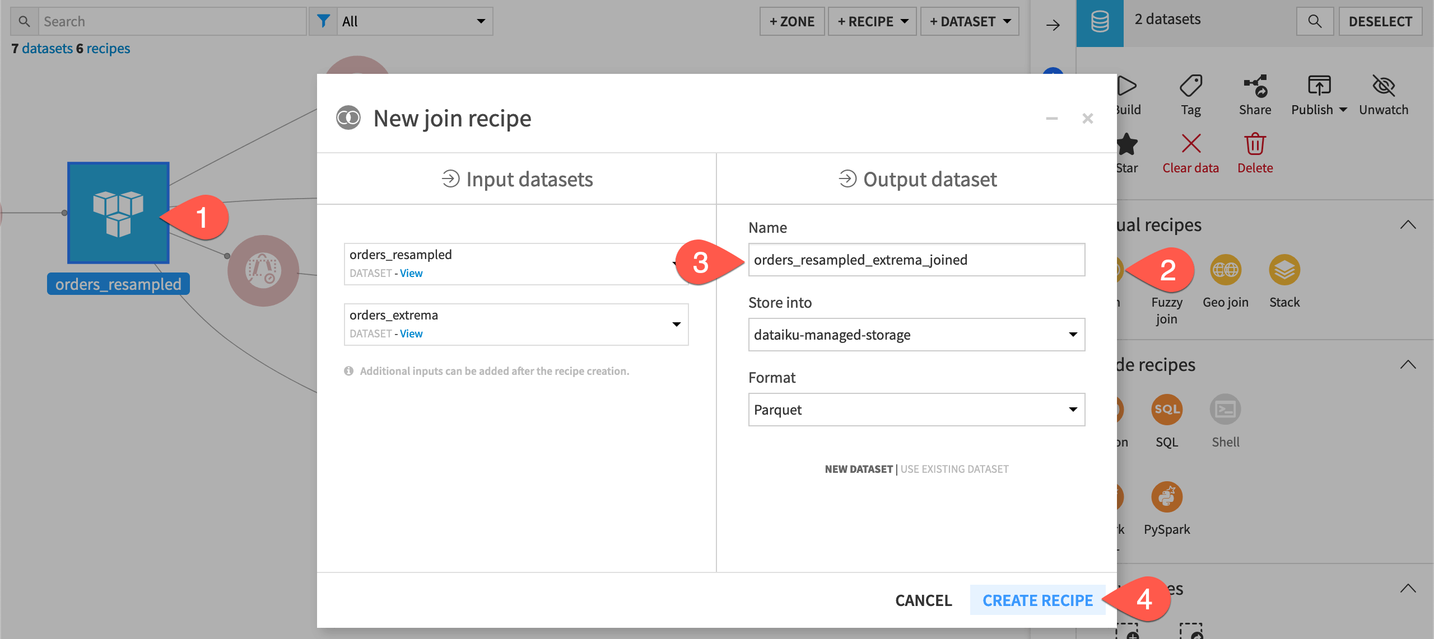
Task: Select the SQL code recipe icon
Action: click(1167, 410)
